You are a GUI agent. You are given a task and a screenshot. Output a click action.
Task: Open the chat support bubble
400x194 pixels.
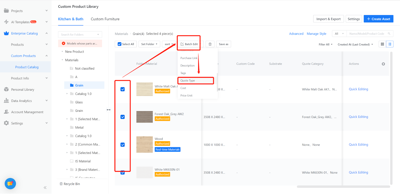[x=10, y=184]
